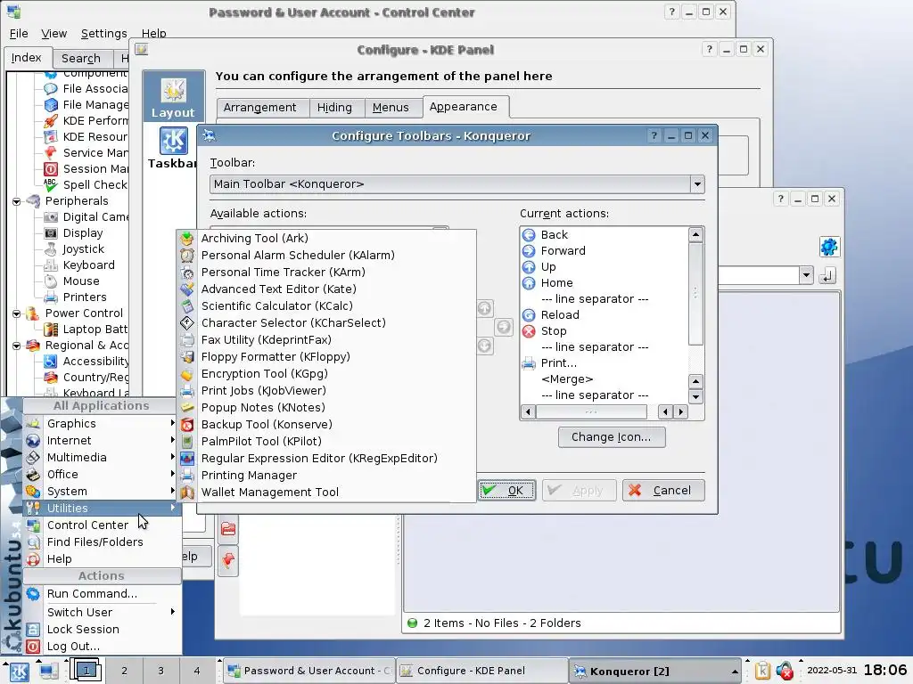
Task: Click the KCharSelect character selector icon
Action: (x=187, y=322)
